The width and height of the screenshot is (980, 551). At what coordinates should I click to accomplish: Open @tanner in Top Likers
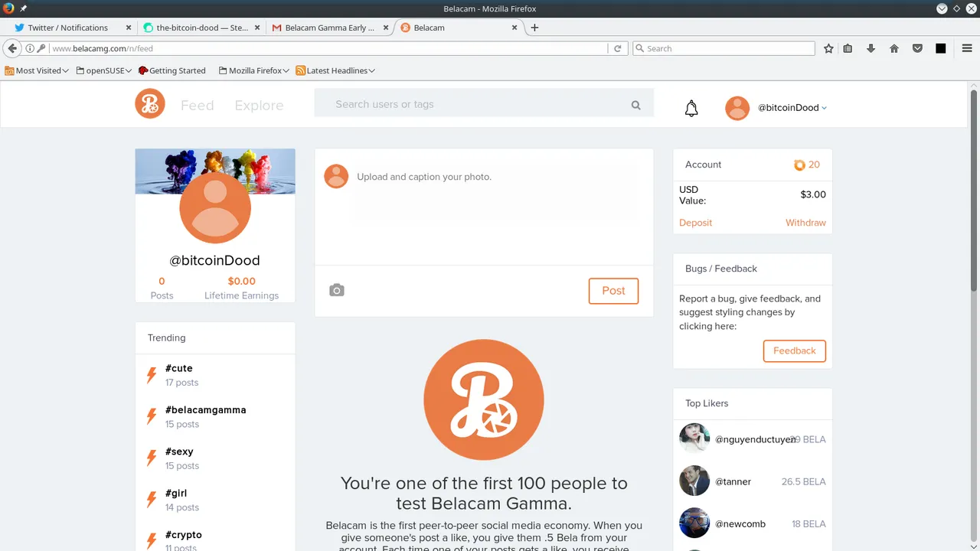coord(733,481)
